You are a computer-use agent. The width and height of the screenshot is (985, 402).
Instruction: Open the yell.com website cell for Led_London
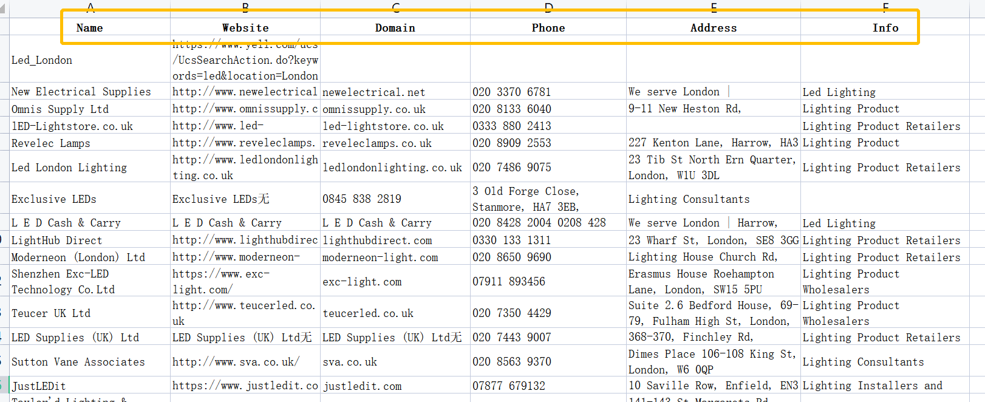pyautogui.click(x=245, y=60)
